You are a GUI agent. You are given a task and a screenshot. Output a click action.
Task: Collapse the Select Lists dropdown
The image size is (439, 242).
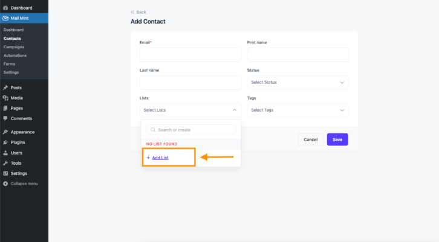tap(190, 110)
